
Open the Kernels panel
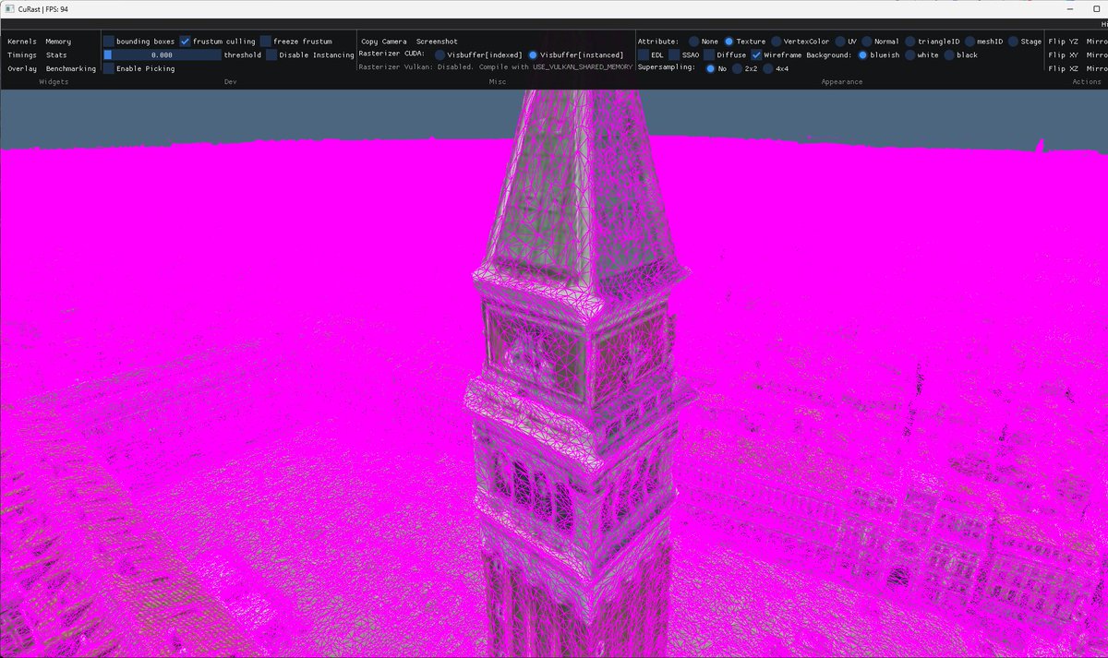point(21,41)
